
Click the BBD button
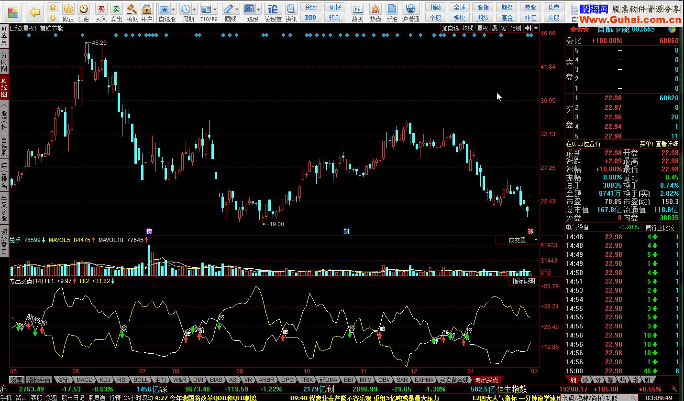pyautogui.click(x=311, y=18)
